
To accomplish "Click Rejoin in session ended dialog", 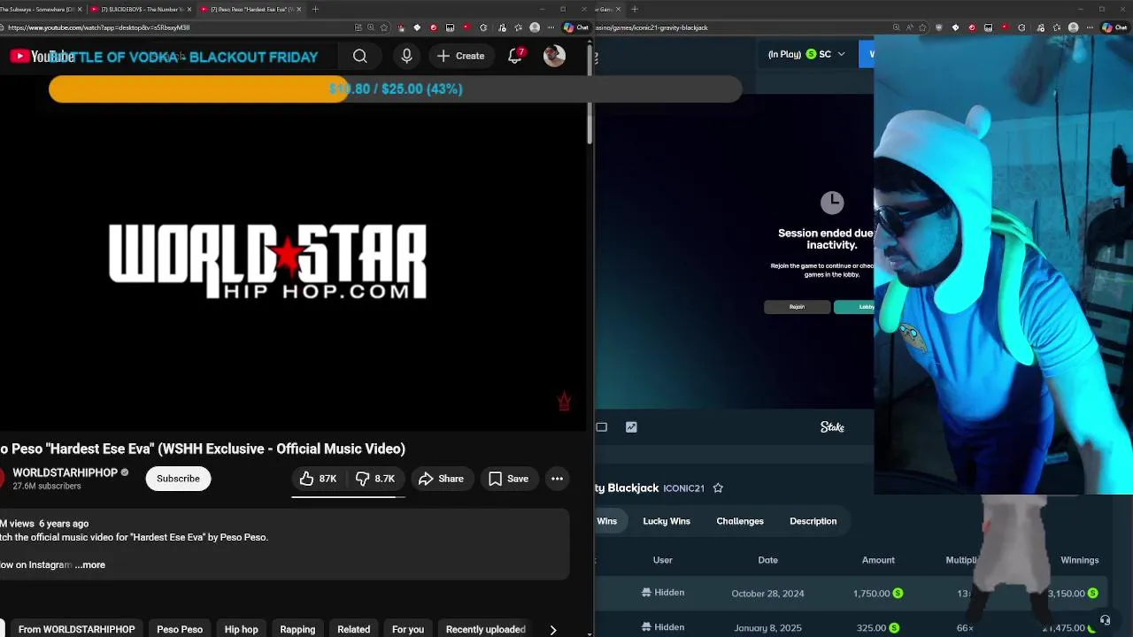I will [797, 307].
